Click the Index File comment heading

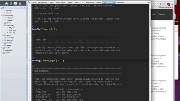pos(40,40)
